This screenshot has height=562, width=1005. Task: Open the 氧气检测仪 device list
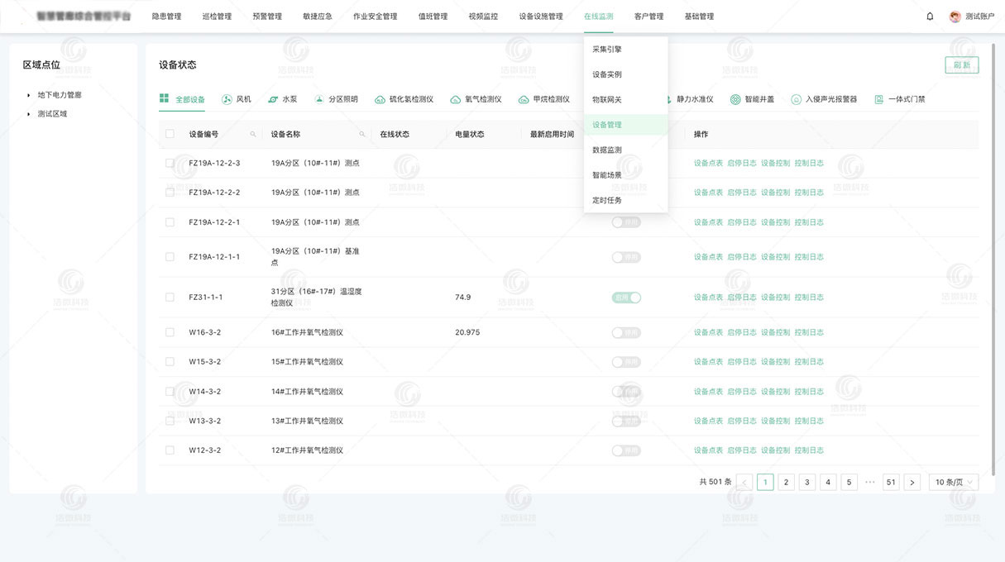[476, 98]
